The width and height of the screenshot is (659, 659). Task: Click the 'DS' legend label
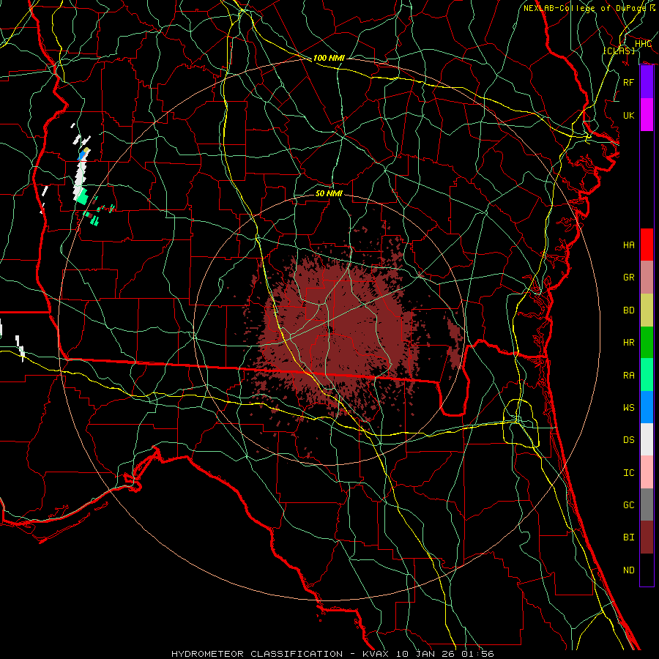tap(629, 440)
